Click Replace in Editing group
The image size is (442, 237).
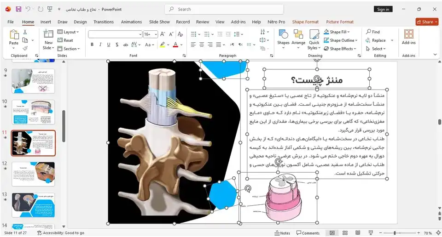[x=376, y=40]
